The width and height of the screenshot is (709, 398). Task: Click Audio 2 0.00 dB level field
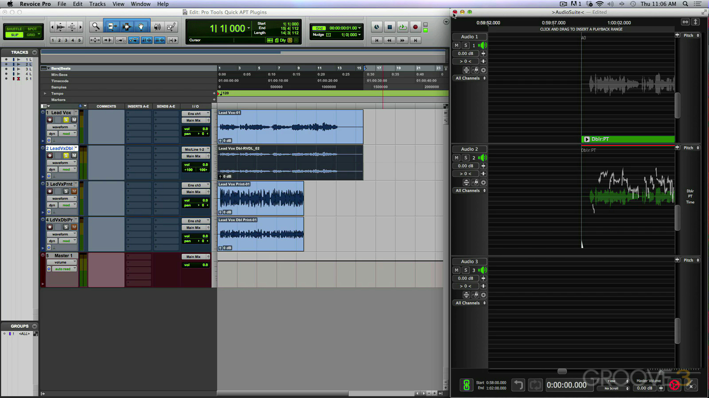click(x=465, y=166)
